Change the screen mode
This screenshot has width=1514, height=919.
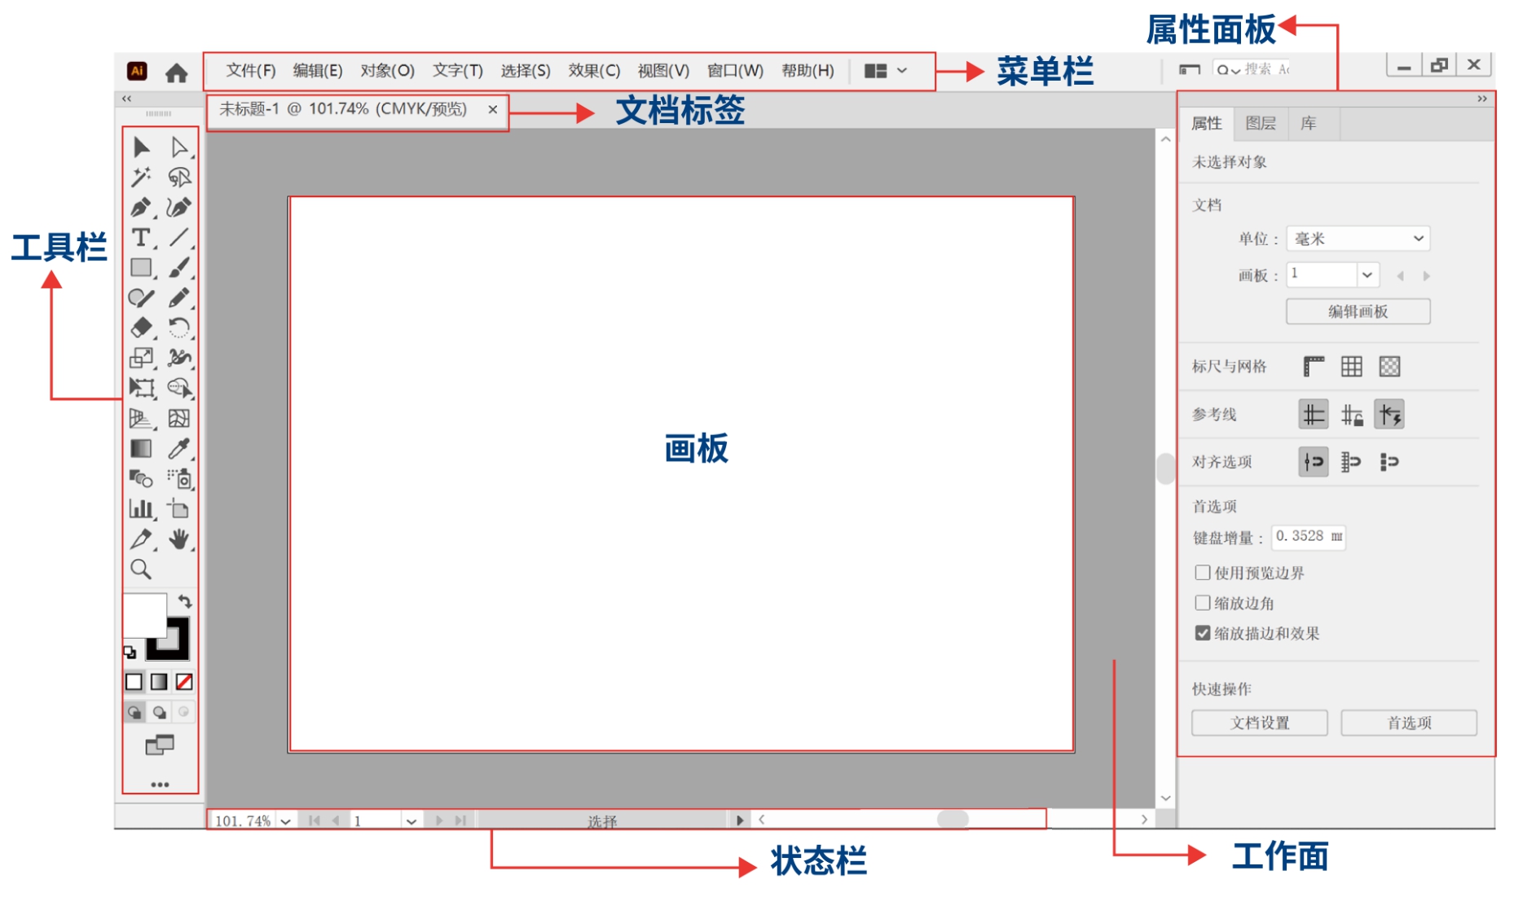tap(160, 745)
